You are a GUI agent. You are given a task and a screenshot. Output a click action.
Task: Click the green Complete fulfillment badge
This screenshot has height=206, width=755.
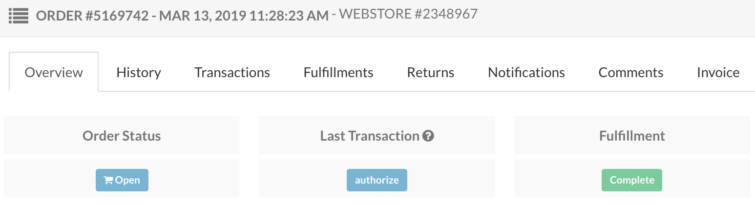tap(632, 180)
